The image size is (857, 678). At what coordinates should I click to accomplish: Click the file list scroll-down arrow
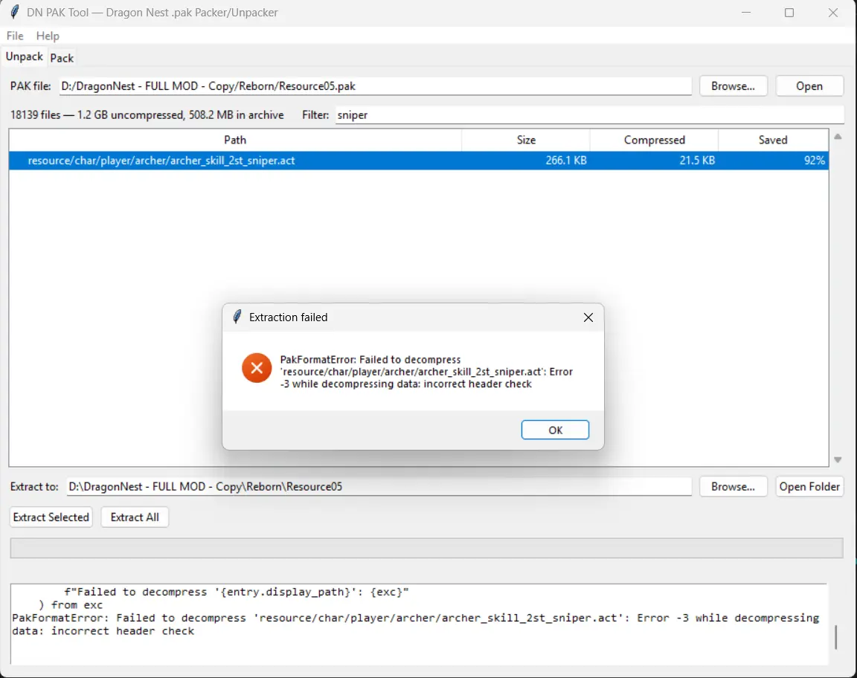tap(838, 460)
